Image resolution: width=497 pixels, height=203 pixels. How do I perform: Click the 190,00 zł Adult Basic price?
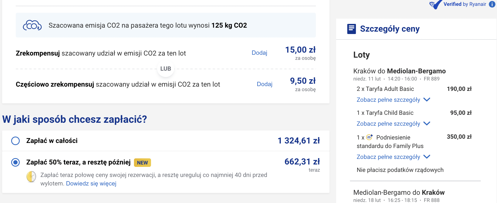click(459, 89)
